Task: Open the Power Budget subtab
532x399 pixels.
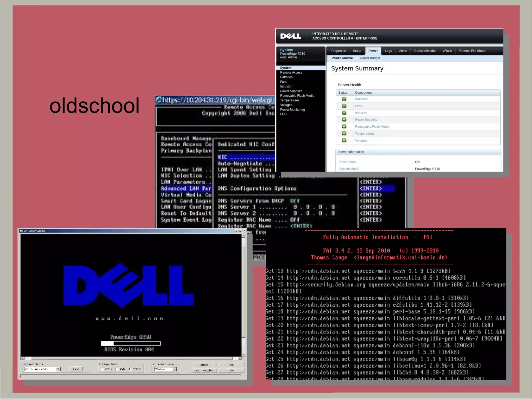Action: pyautogui.click(x=370, y=58)
